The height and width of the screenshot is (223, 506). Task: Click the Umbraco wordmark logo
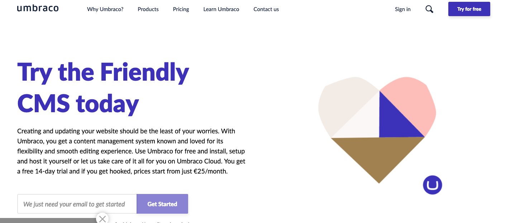(x=38, y=8)
